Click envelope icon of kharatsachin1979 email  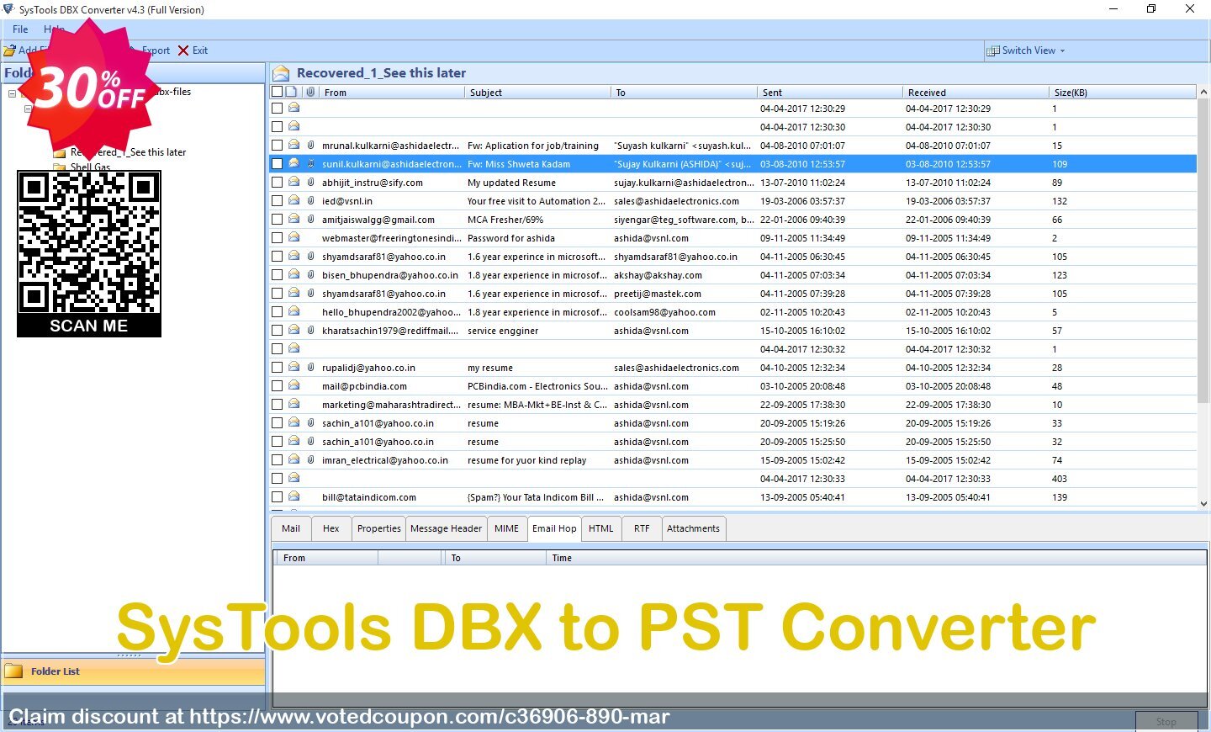coord(293,330)
